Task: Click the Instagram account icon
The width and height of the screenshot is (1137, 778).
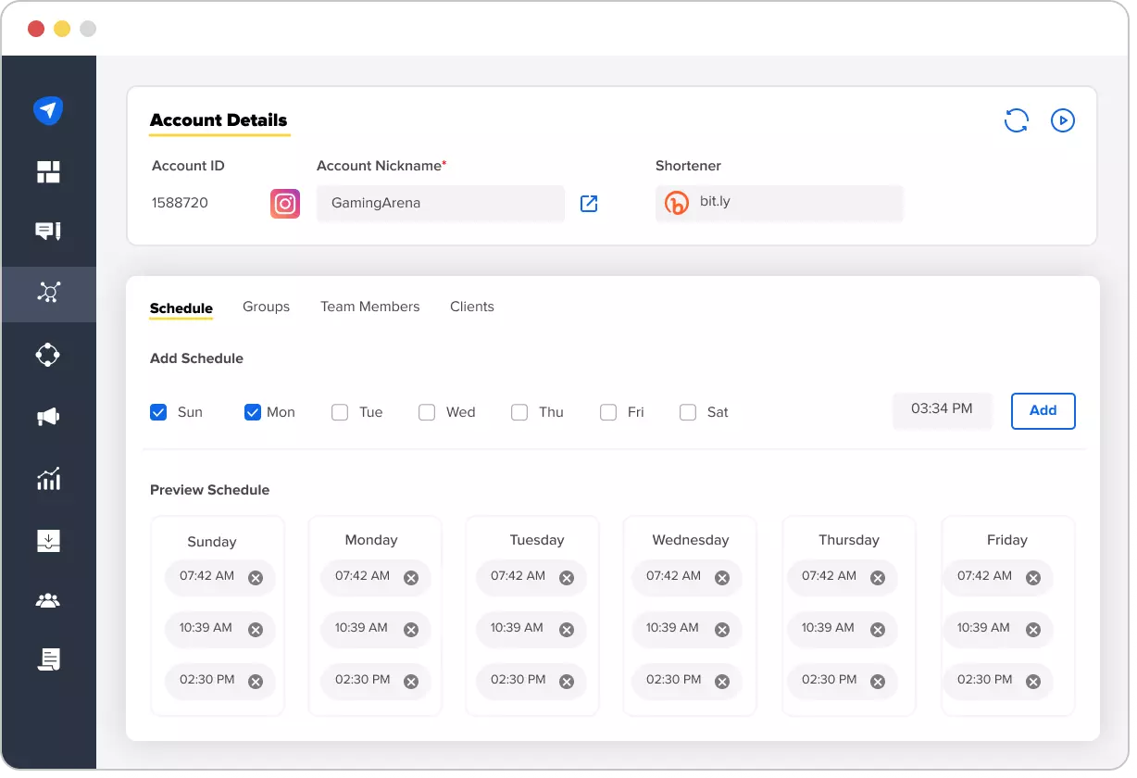Action: 285,204
